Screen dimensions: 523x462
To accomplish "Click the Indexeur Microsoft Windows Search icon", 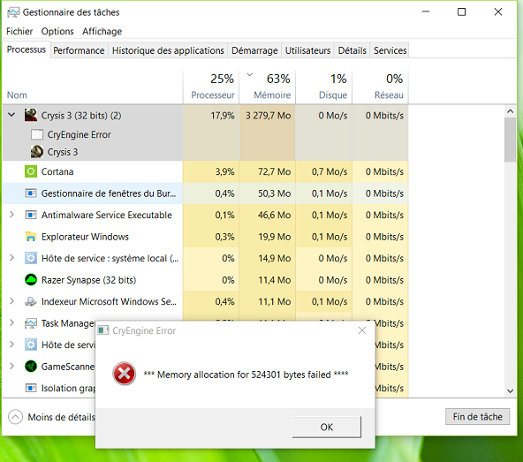I will pyautogui.click(x=31, y=301).
